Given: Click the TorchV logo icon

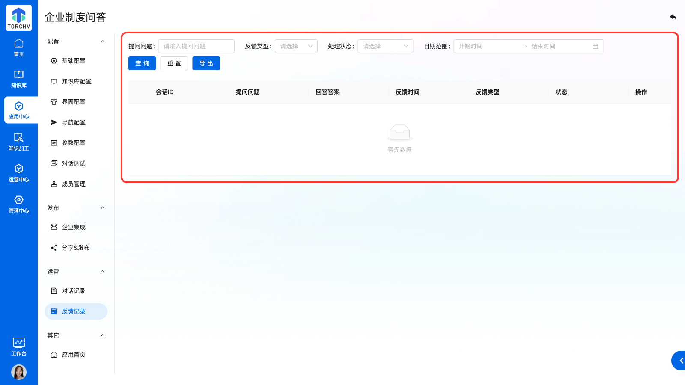Looking at the screenshot, I should pos(19,18).
